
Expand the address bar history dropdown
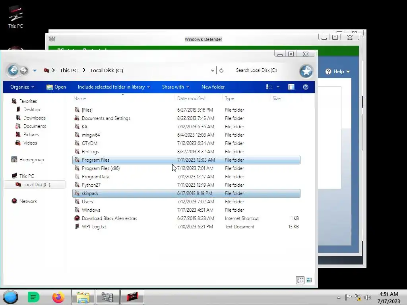[x=213, y=71]
